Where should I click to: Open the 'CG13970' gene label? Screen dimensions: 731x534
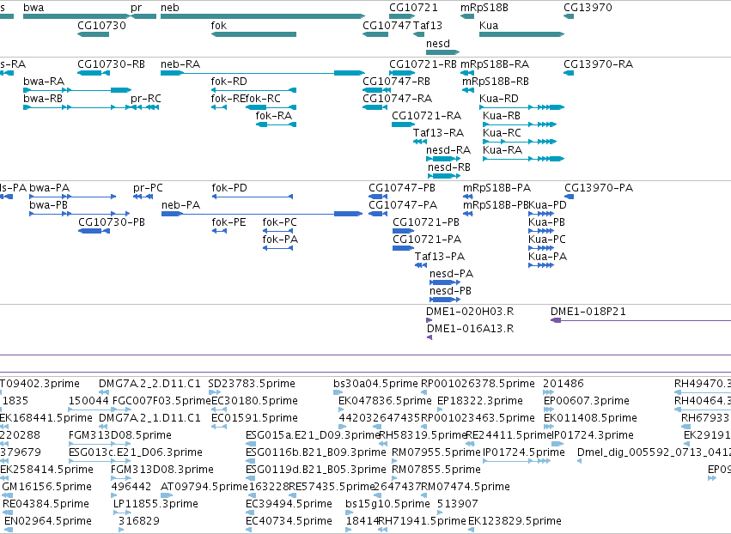click(x=588, y=8)
